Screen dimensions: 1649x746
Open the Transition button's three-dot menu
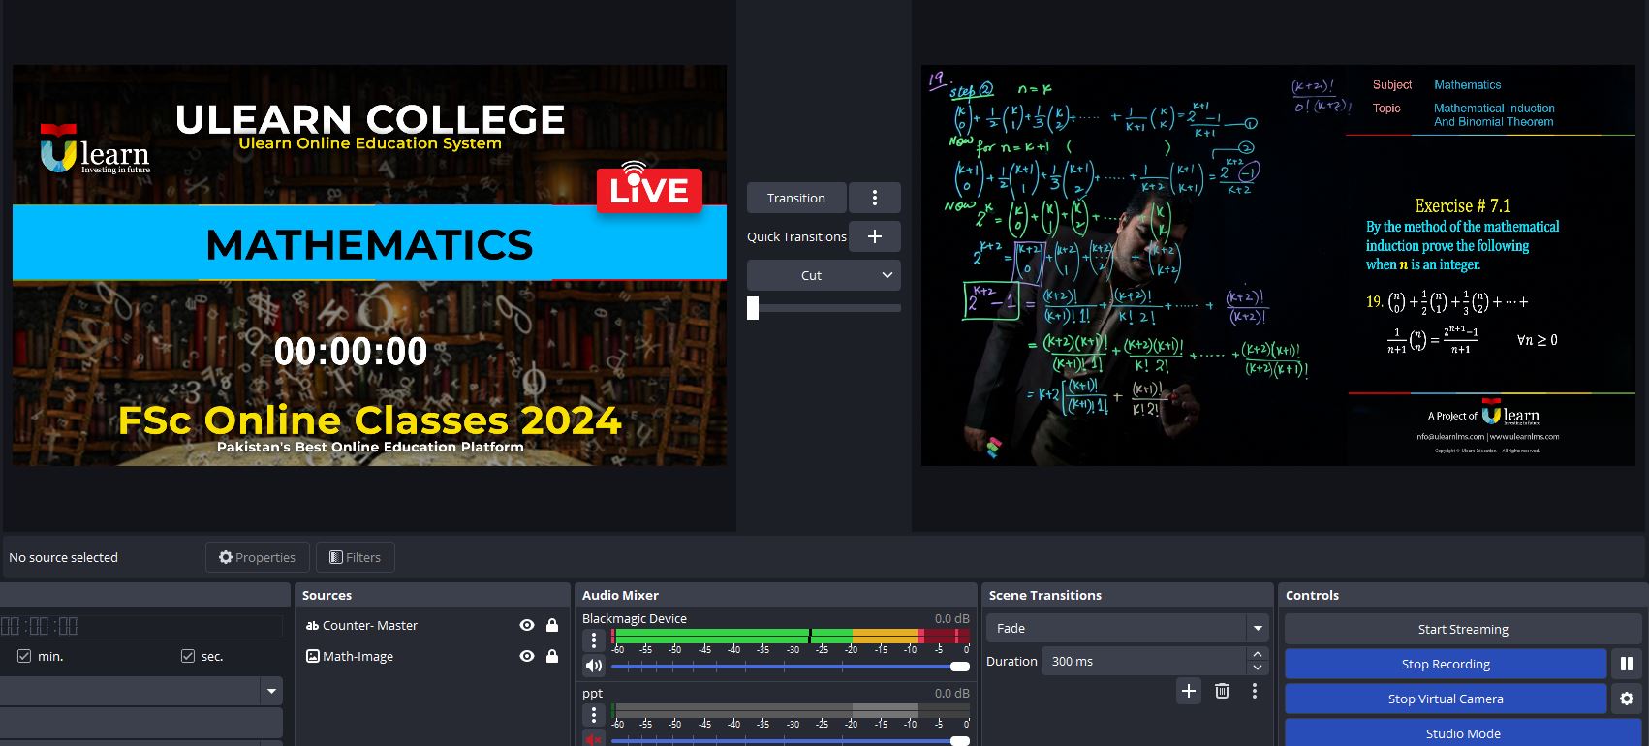[875, 198]
